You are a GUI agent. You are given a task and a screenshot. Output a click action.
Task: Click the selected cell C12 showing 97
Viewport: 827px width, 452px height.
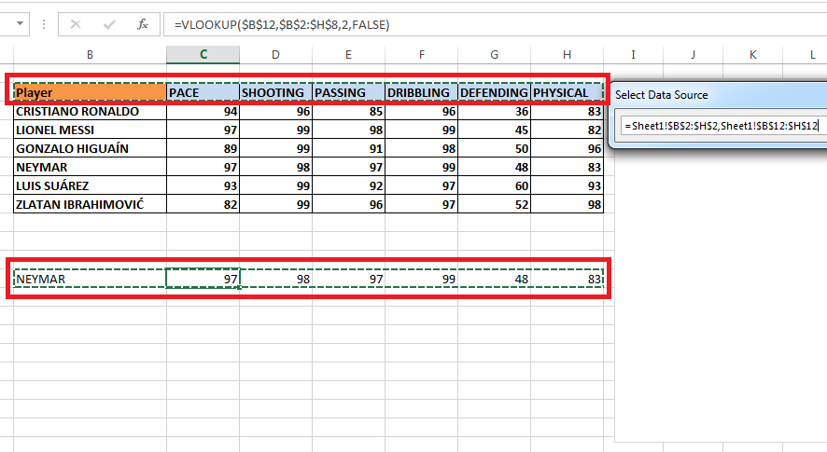pyautogui.click(x=203, y=279)
